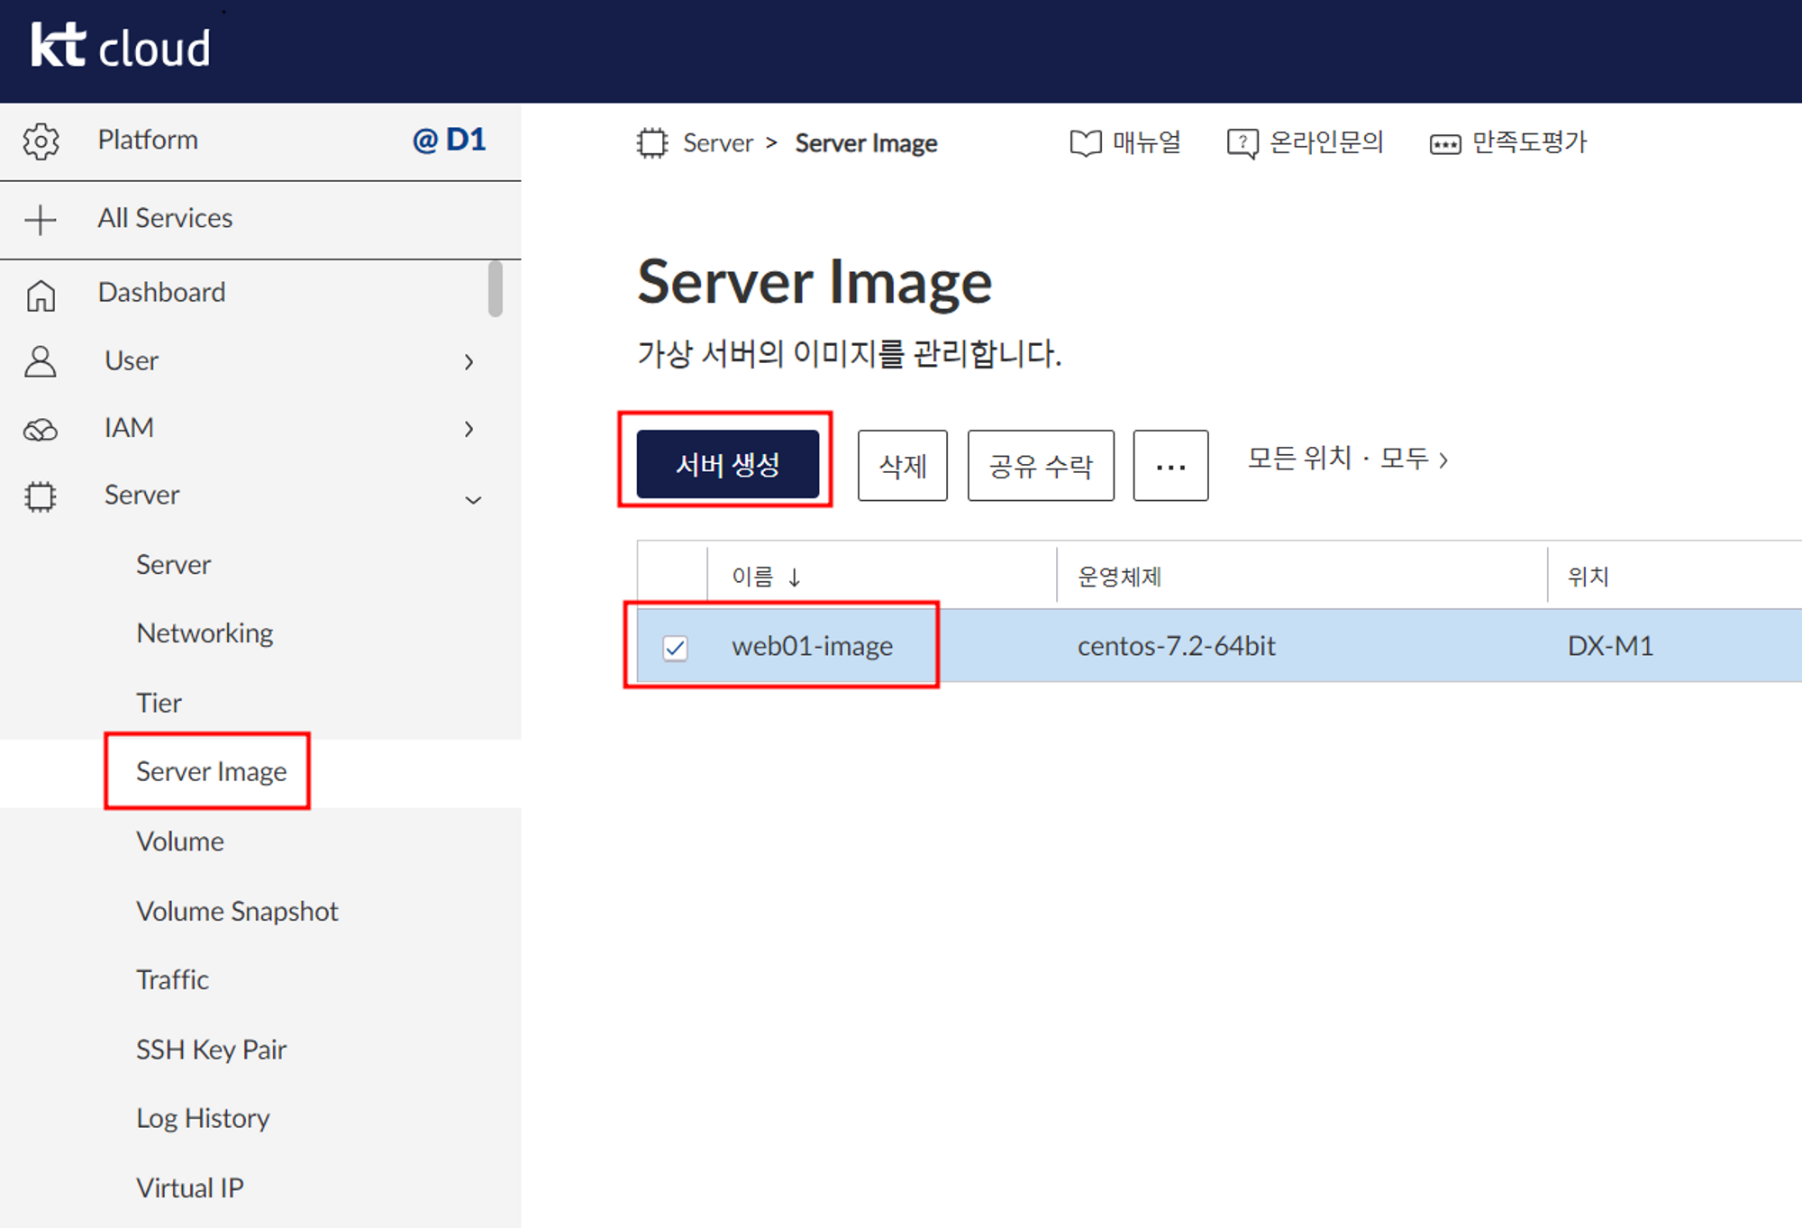Viewport: 1802px width, 1228px height.
Task: Go to SSH Key Pair page
Action: (211, 1050)
